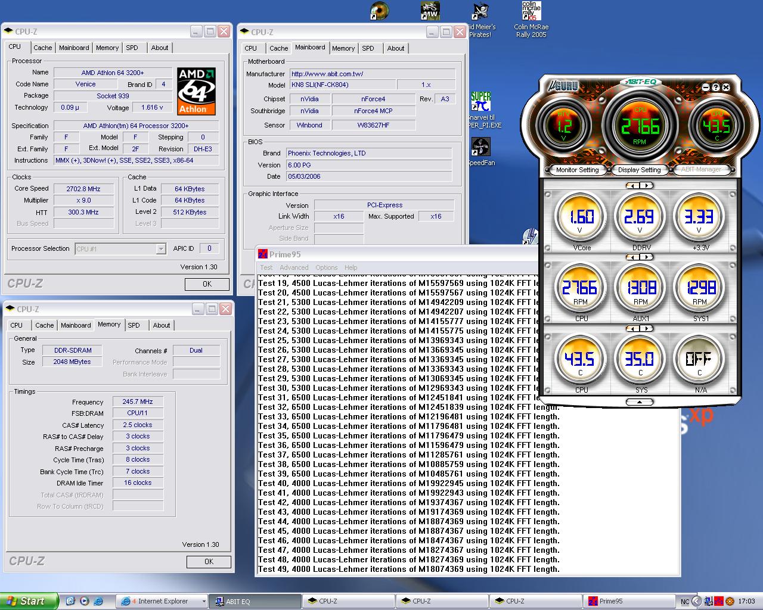
Task: Select Mainboard tab in top-left CPU-Z
Action: coord(74,48)
